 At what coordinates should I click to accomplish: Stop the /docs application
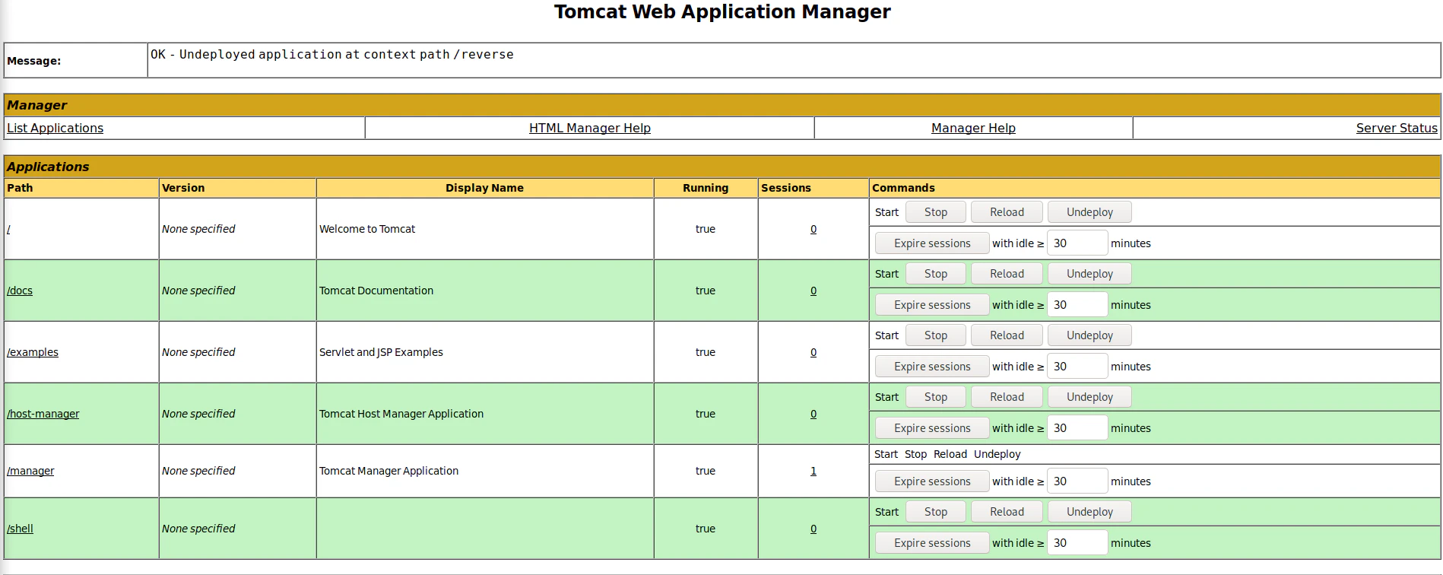[936, 274]
